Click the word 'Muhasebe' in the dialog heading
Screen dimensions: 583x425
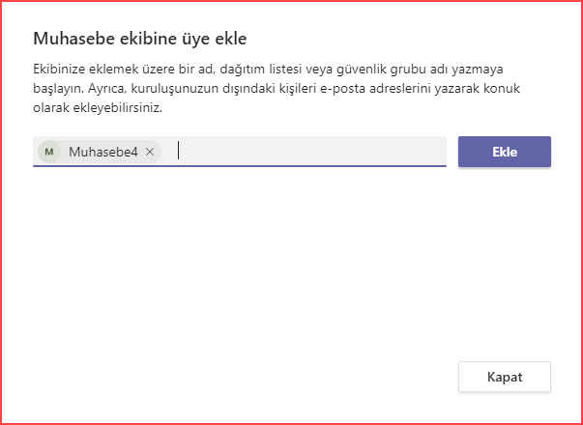pyautogui.click(x=73, y=39)
